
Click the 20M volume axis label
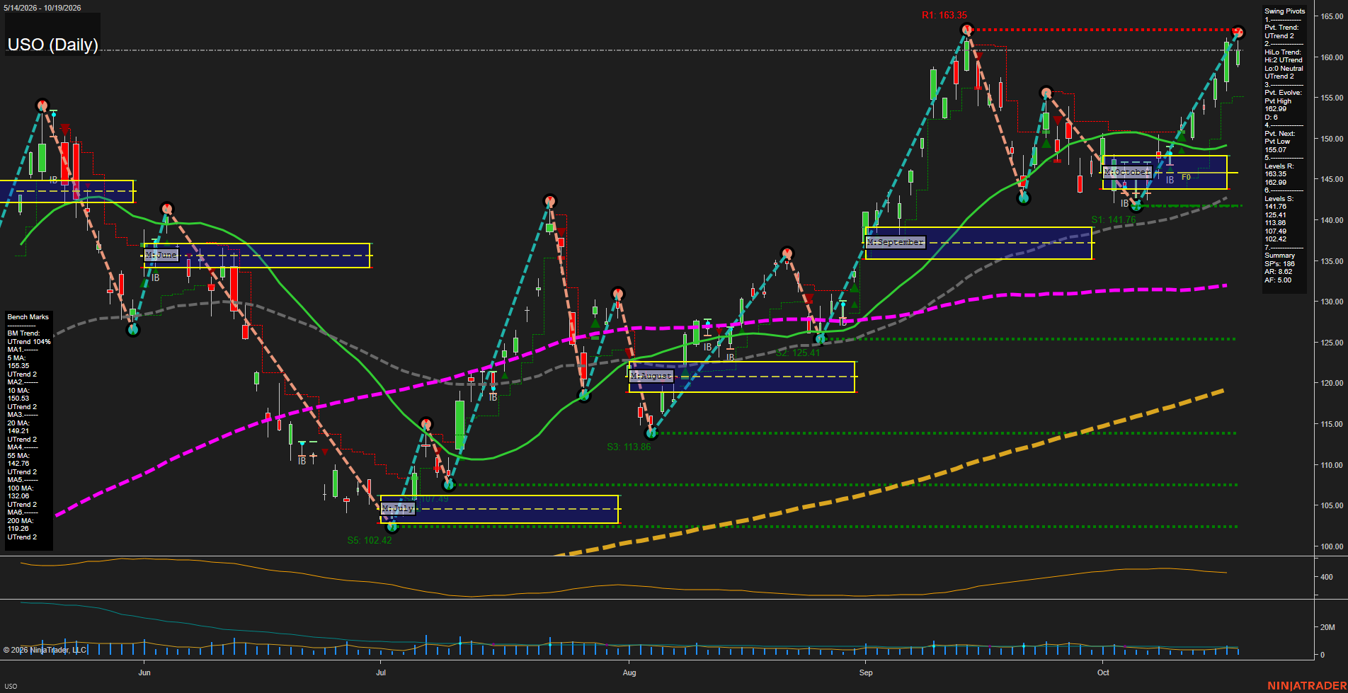pyautogui.click(x=1327, y=627)
